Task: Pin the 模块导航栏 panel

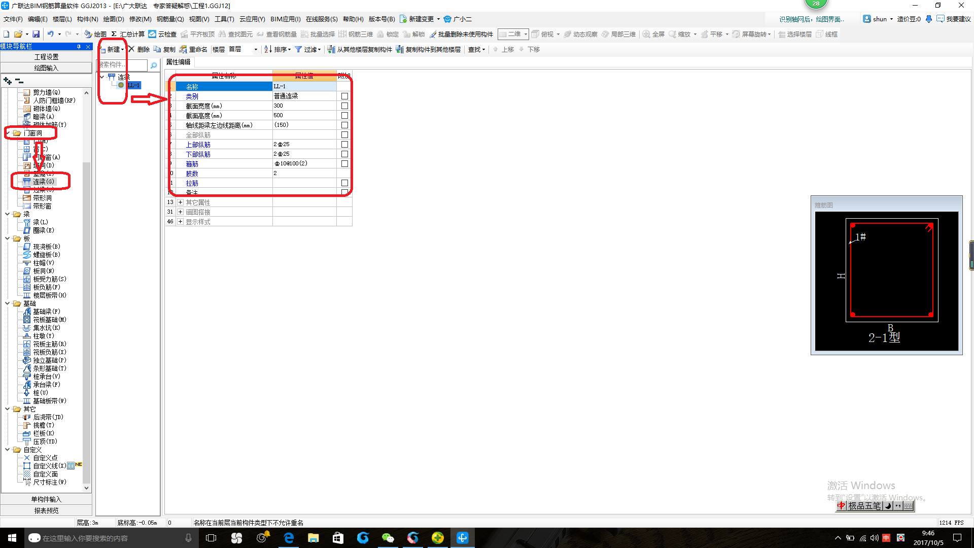Action: point(79,46)
